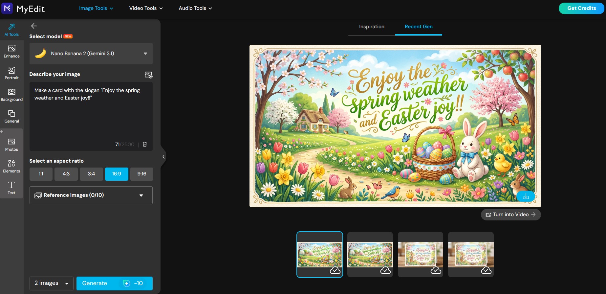Image resolution: width=606 pixels, height=294 pixels.
Task: Open the Enhance tool
Action: pyautogui.click(x=11, y=52)
